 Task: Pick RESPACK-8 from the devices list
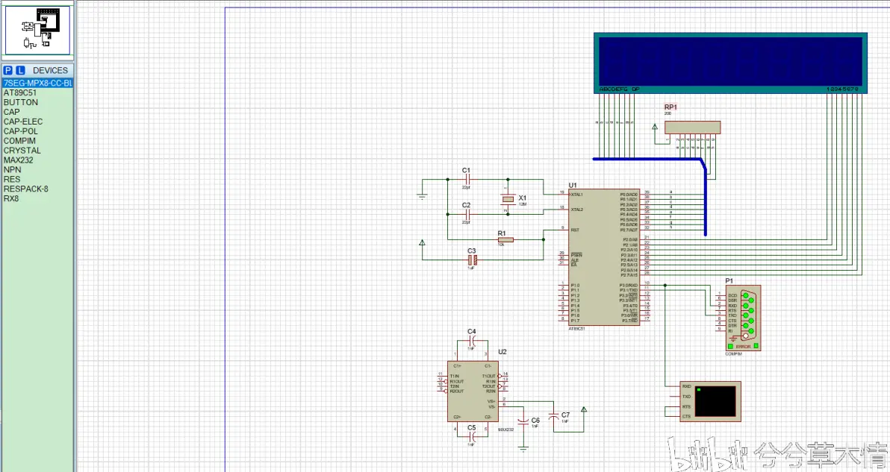tap(25, 189)
